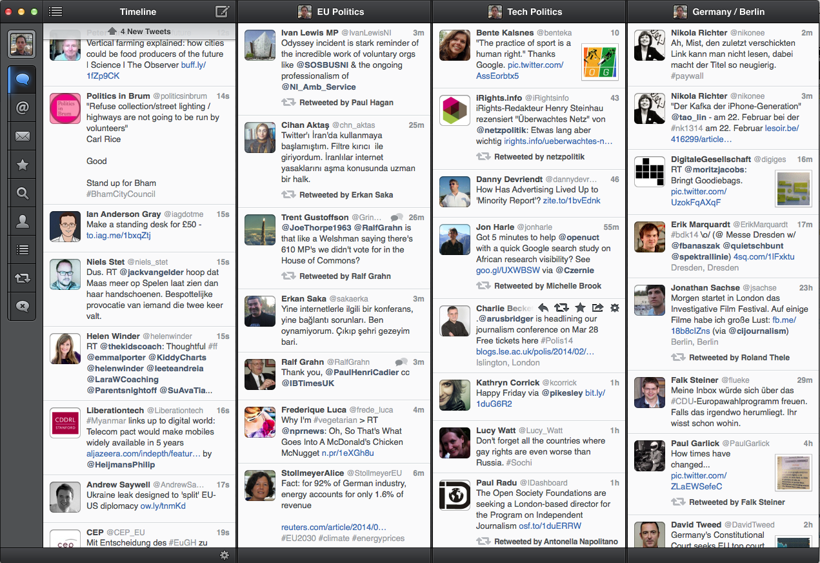This screenshot has width=820, height=563.
Task: Select the Germany / Berlin column header
Action: tap(722, 12)
